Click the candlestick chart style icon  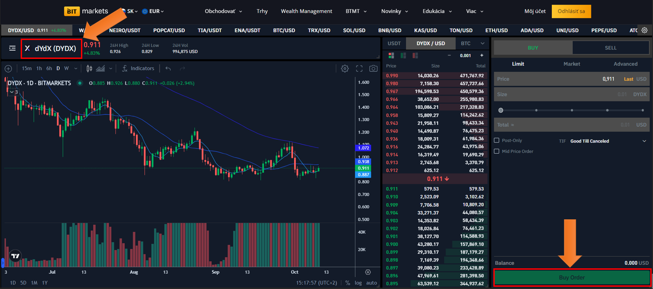click(x=89, y=69)
